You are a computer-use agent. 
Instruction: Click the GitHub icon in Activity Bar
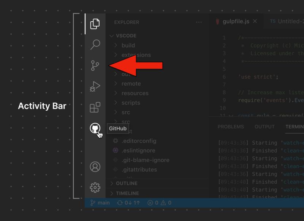click(x=95, y=128)
